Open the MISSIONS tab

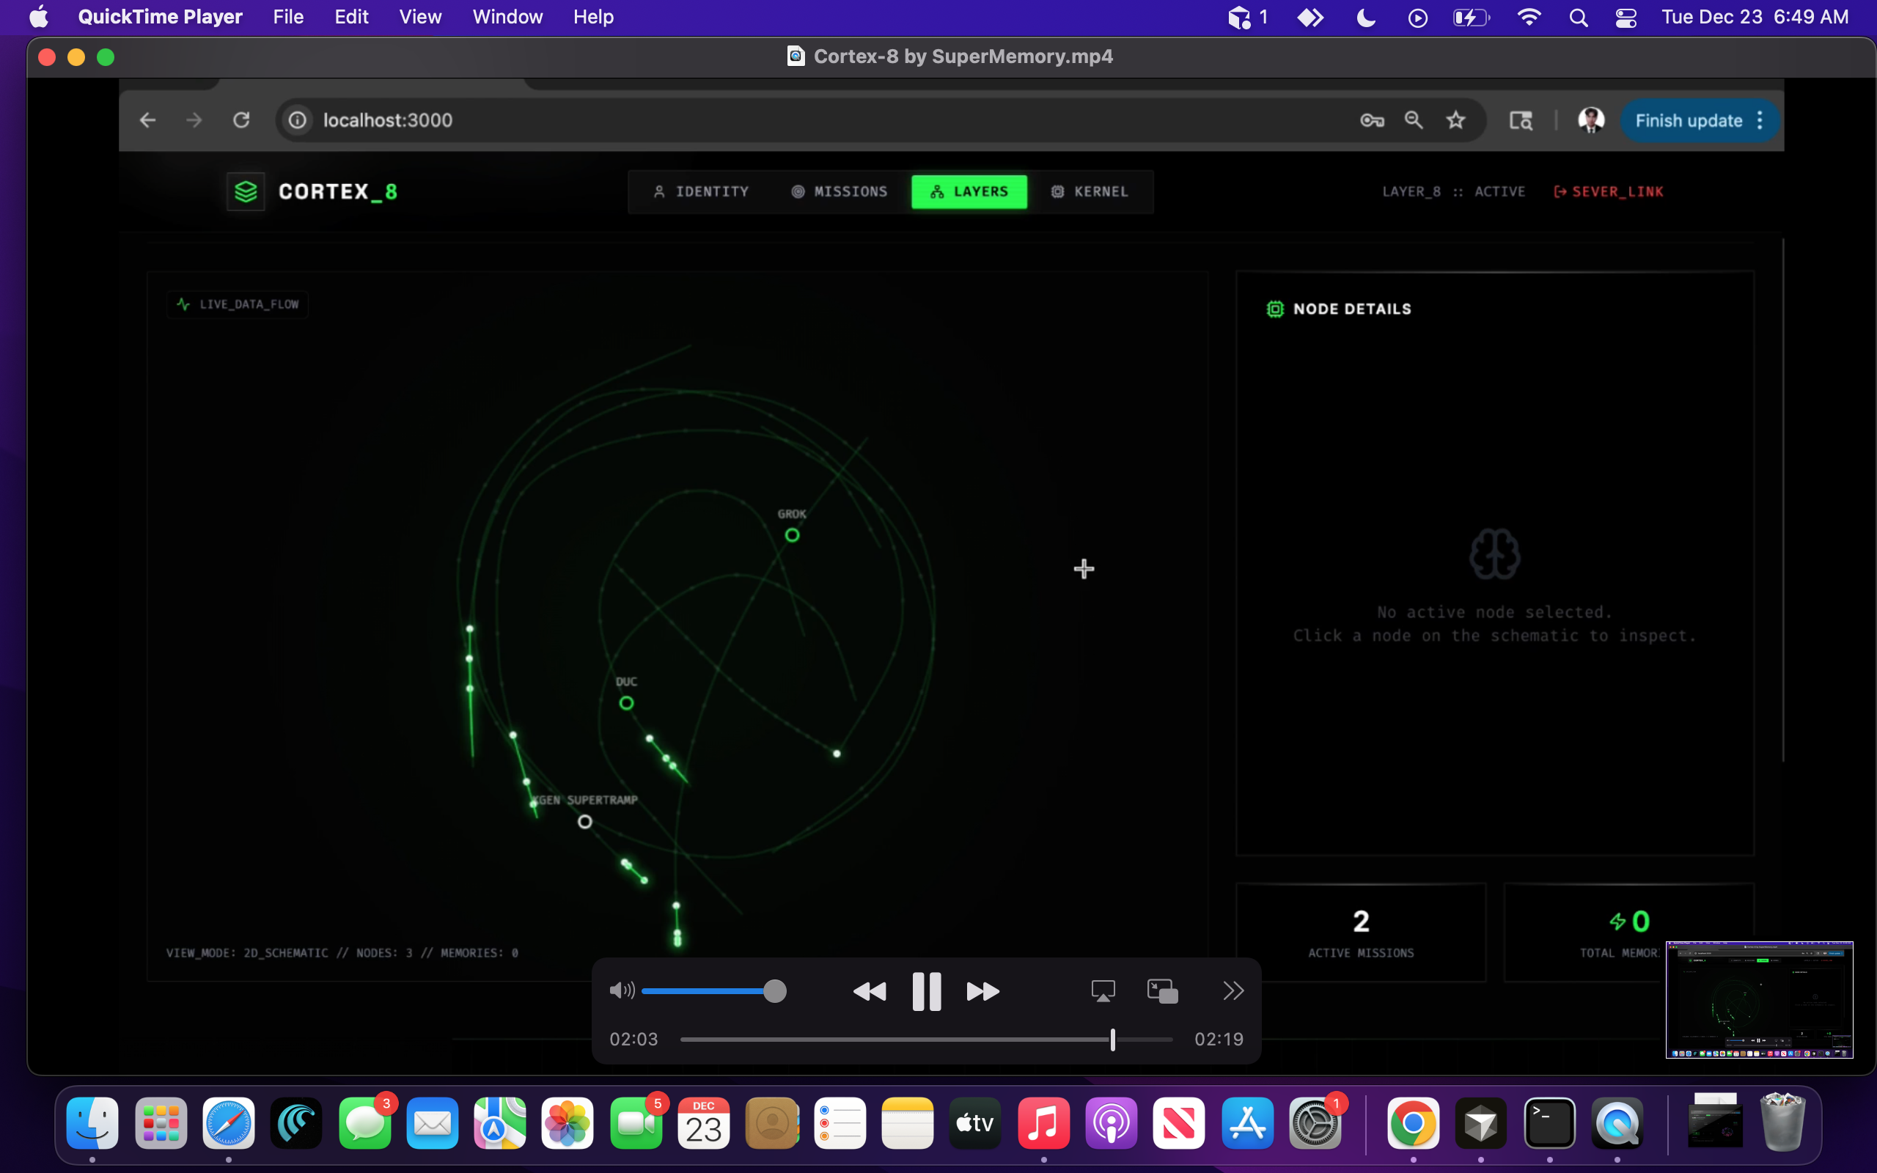[x=840, y=191]
